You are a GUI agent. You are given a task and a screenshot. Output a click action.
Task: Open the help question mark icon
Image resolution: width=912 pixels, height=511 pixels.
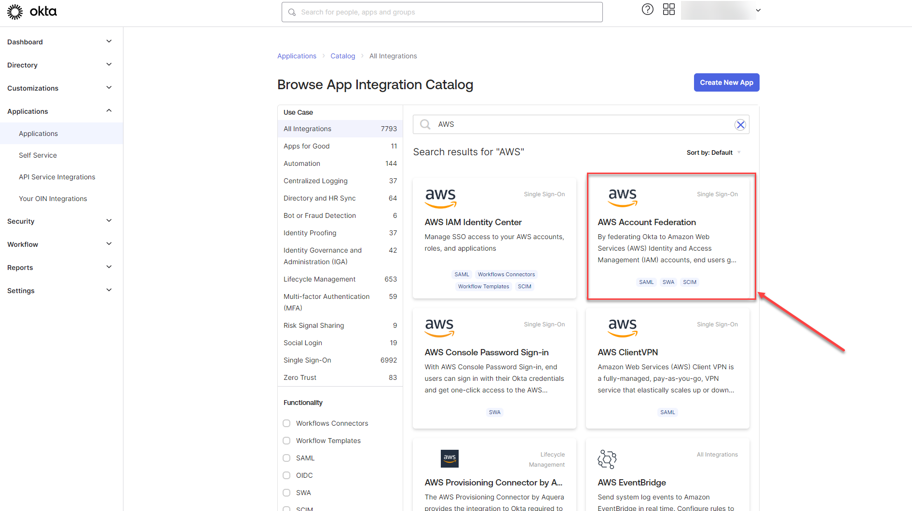[647, 10]
